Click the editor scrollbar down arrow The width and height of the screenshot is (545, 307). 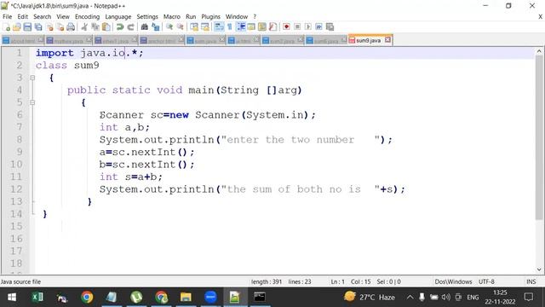pyautogui.click(x=539, y=269)
